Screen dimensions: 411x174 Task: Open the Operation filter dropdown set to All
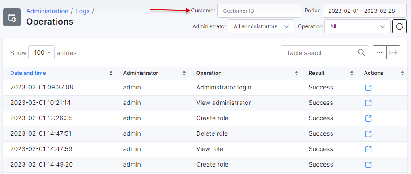coord(358,26)
